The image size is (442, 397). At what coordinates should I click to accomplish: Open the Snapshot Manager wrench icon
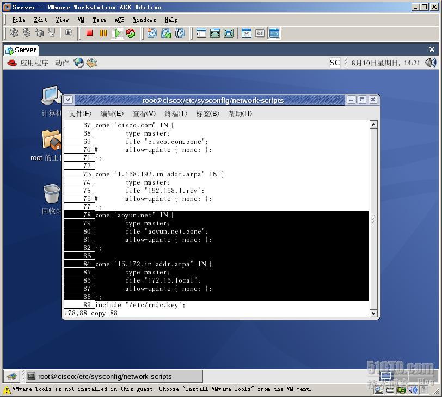(180, 33)
